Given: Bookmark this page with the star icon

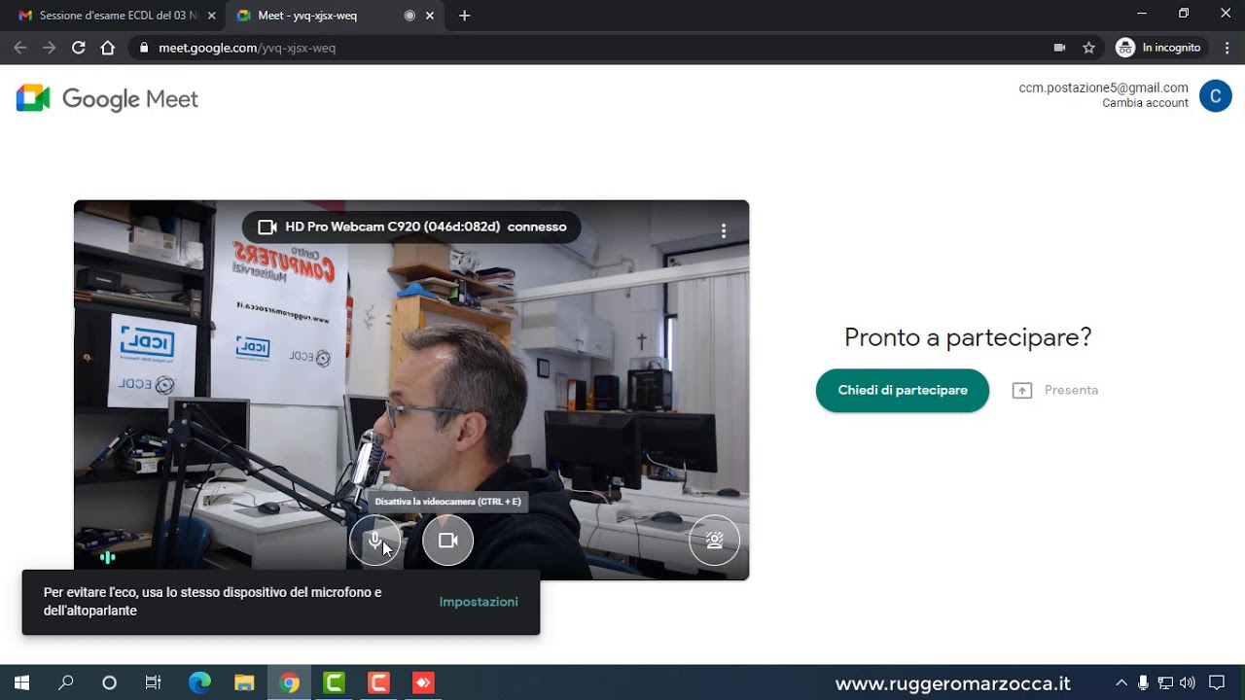Looking at the screenshot, I should 1088,48.
